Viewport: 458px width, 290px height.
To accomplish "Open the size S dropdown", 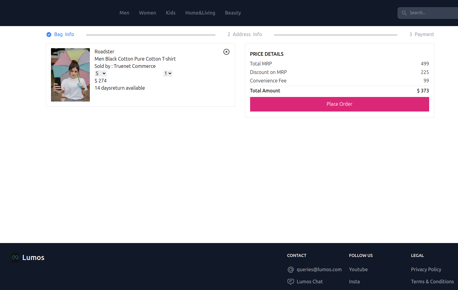I will coord(100,73).
